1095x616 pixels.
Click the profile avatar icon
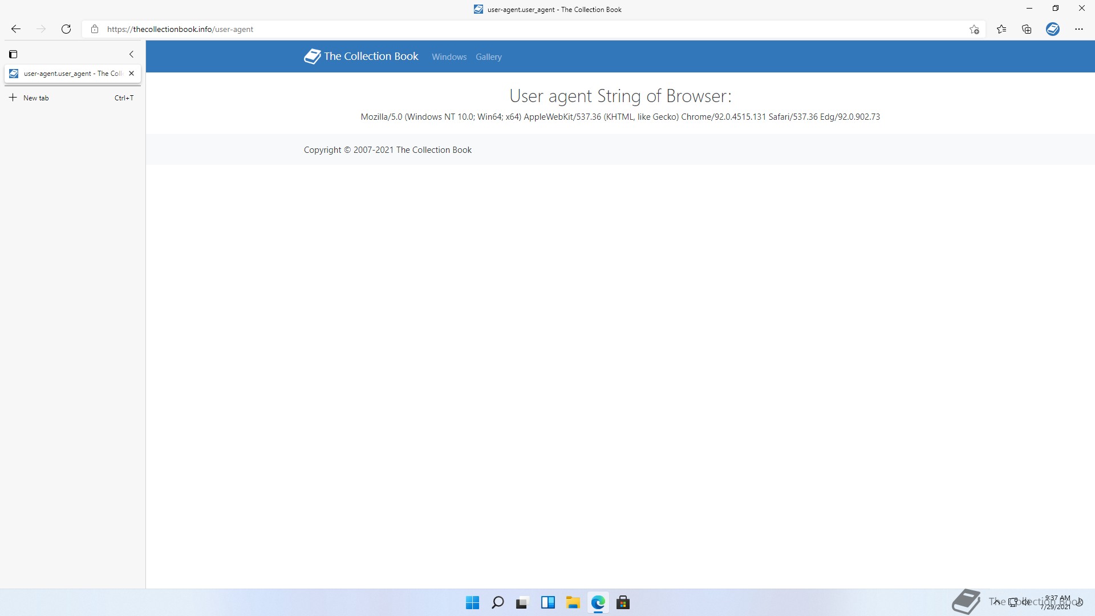tap(1053, 29)
